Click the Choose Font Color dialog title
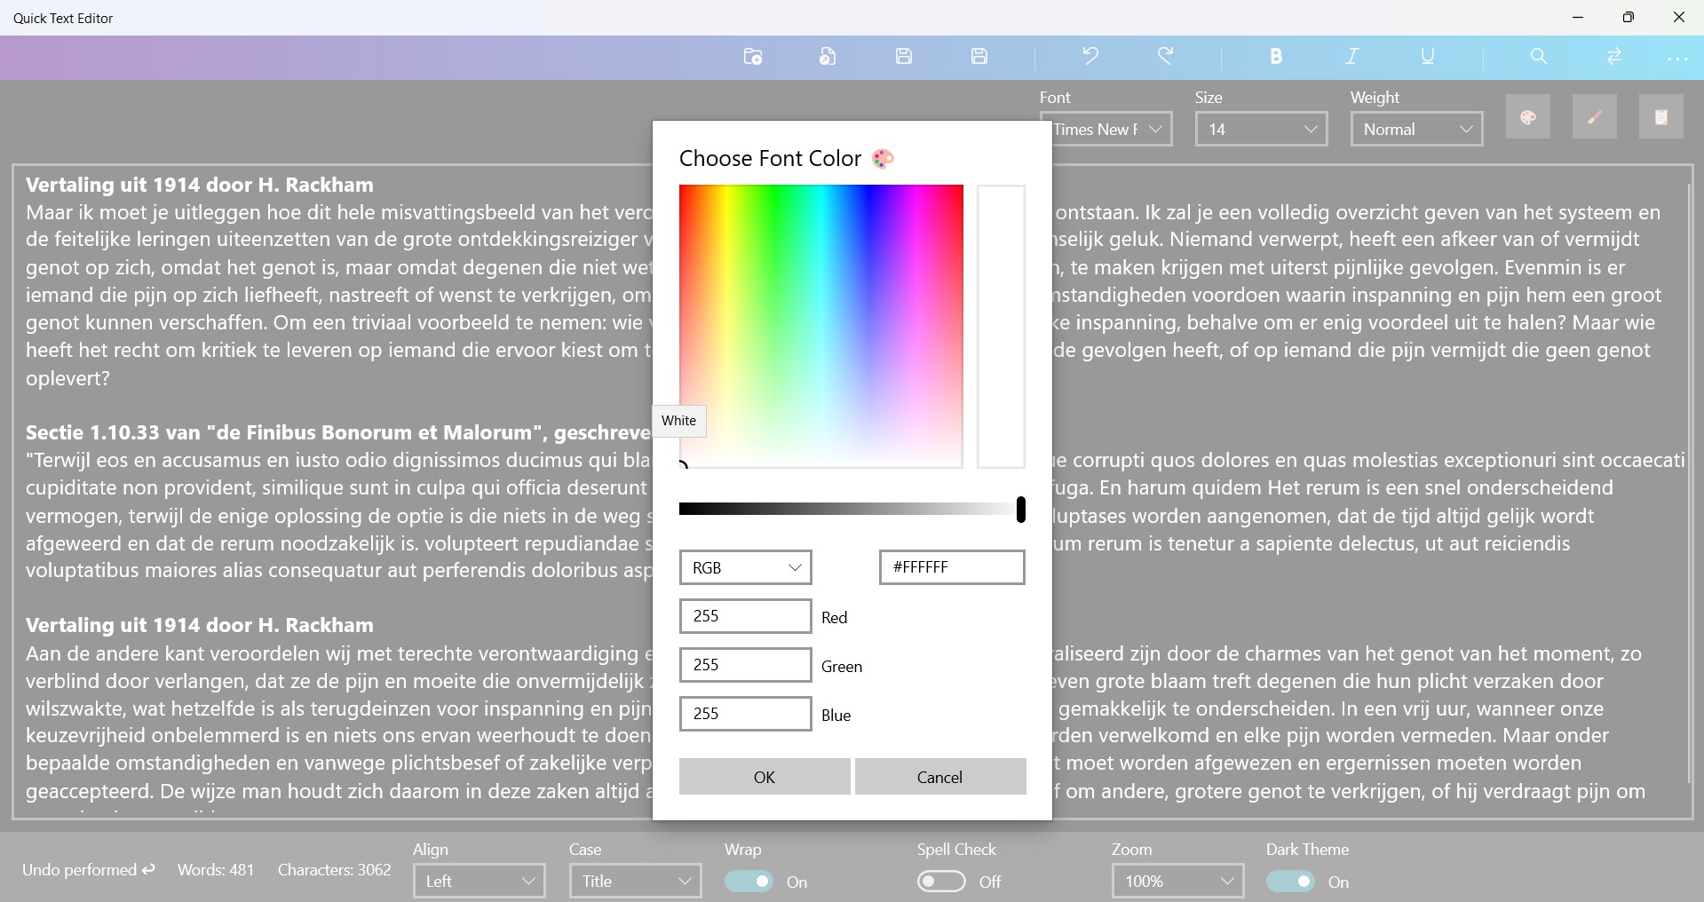 (770, 158)
